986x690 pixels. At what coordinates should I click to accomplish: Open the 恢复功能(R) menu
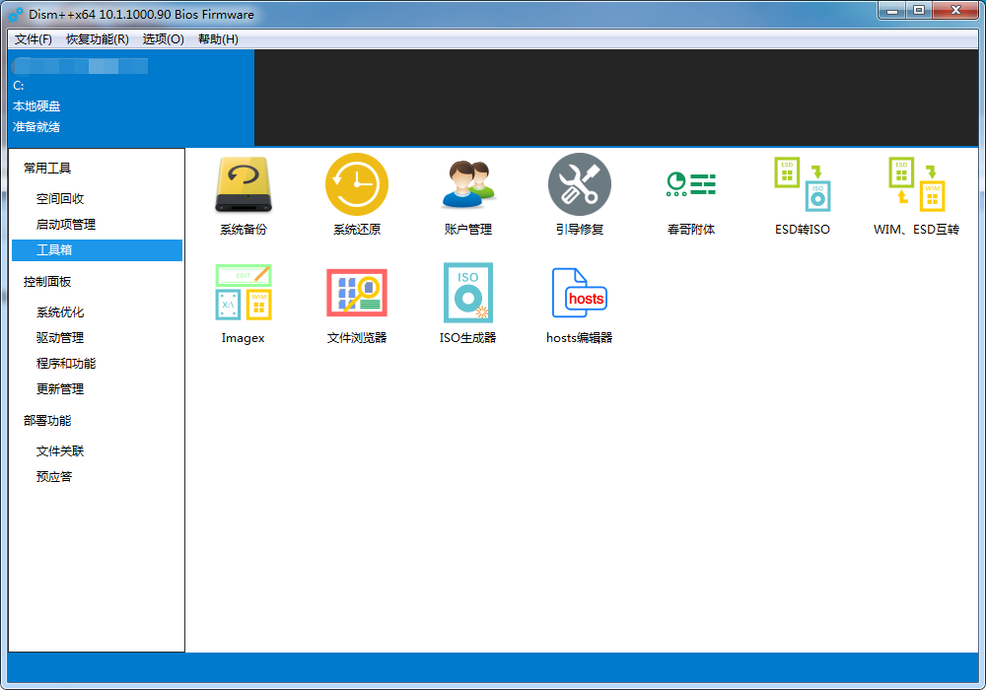(97, 39)
